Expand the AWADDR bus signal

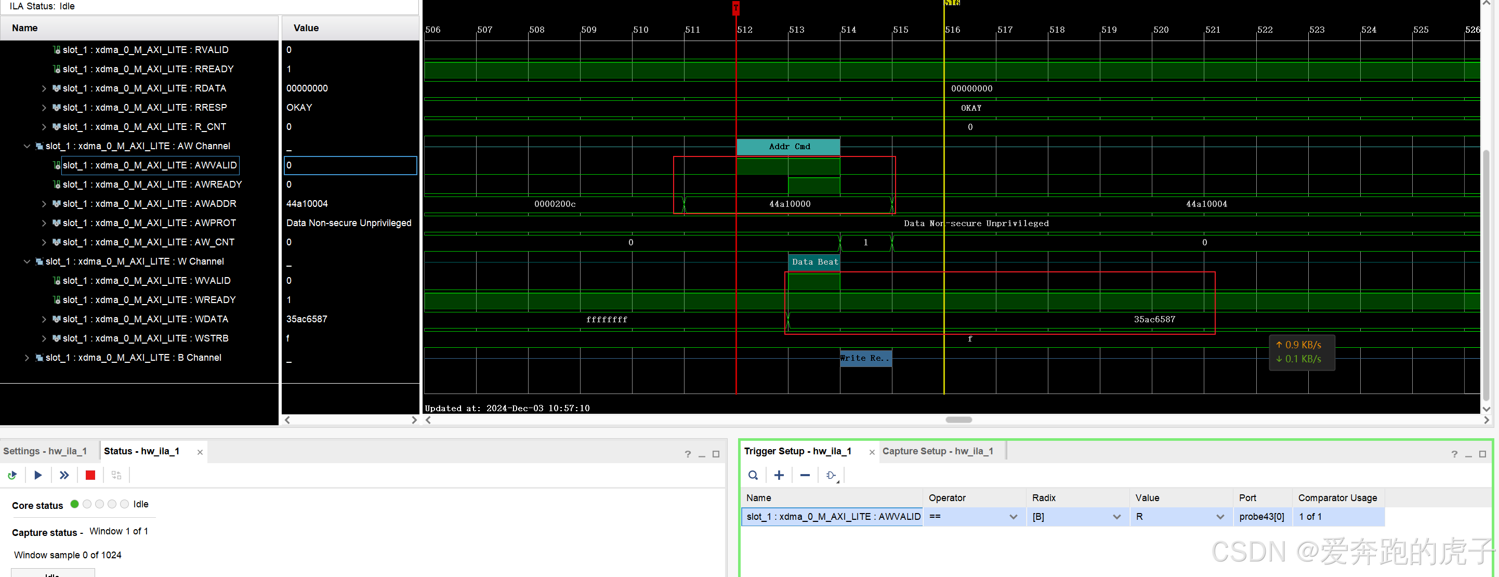44,204
